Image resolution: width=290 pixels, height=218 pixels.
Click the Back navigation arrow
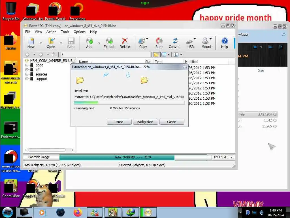27,54
